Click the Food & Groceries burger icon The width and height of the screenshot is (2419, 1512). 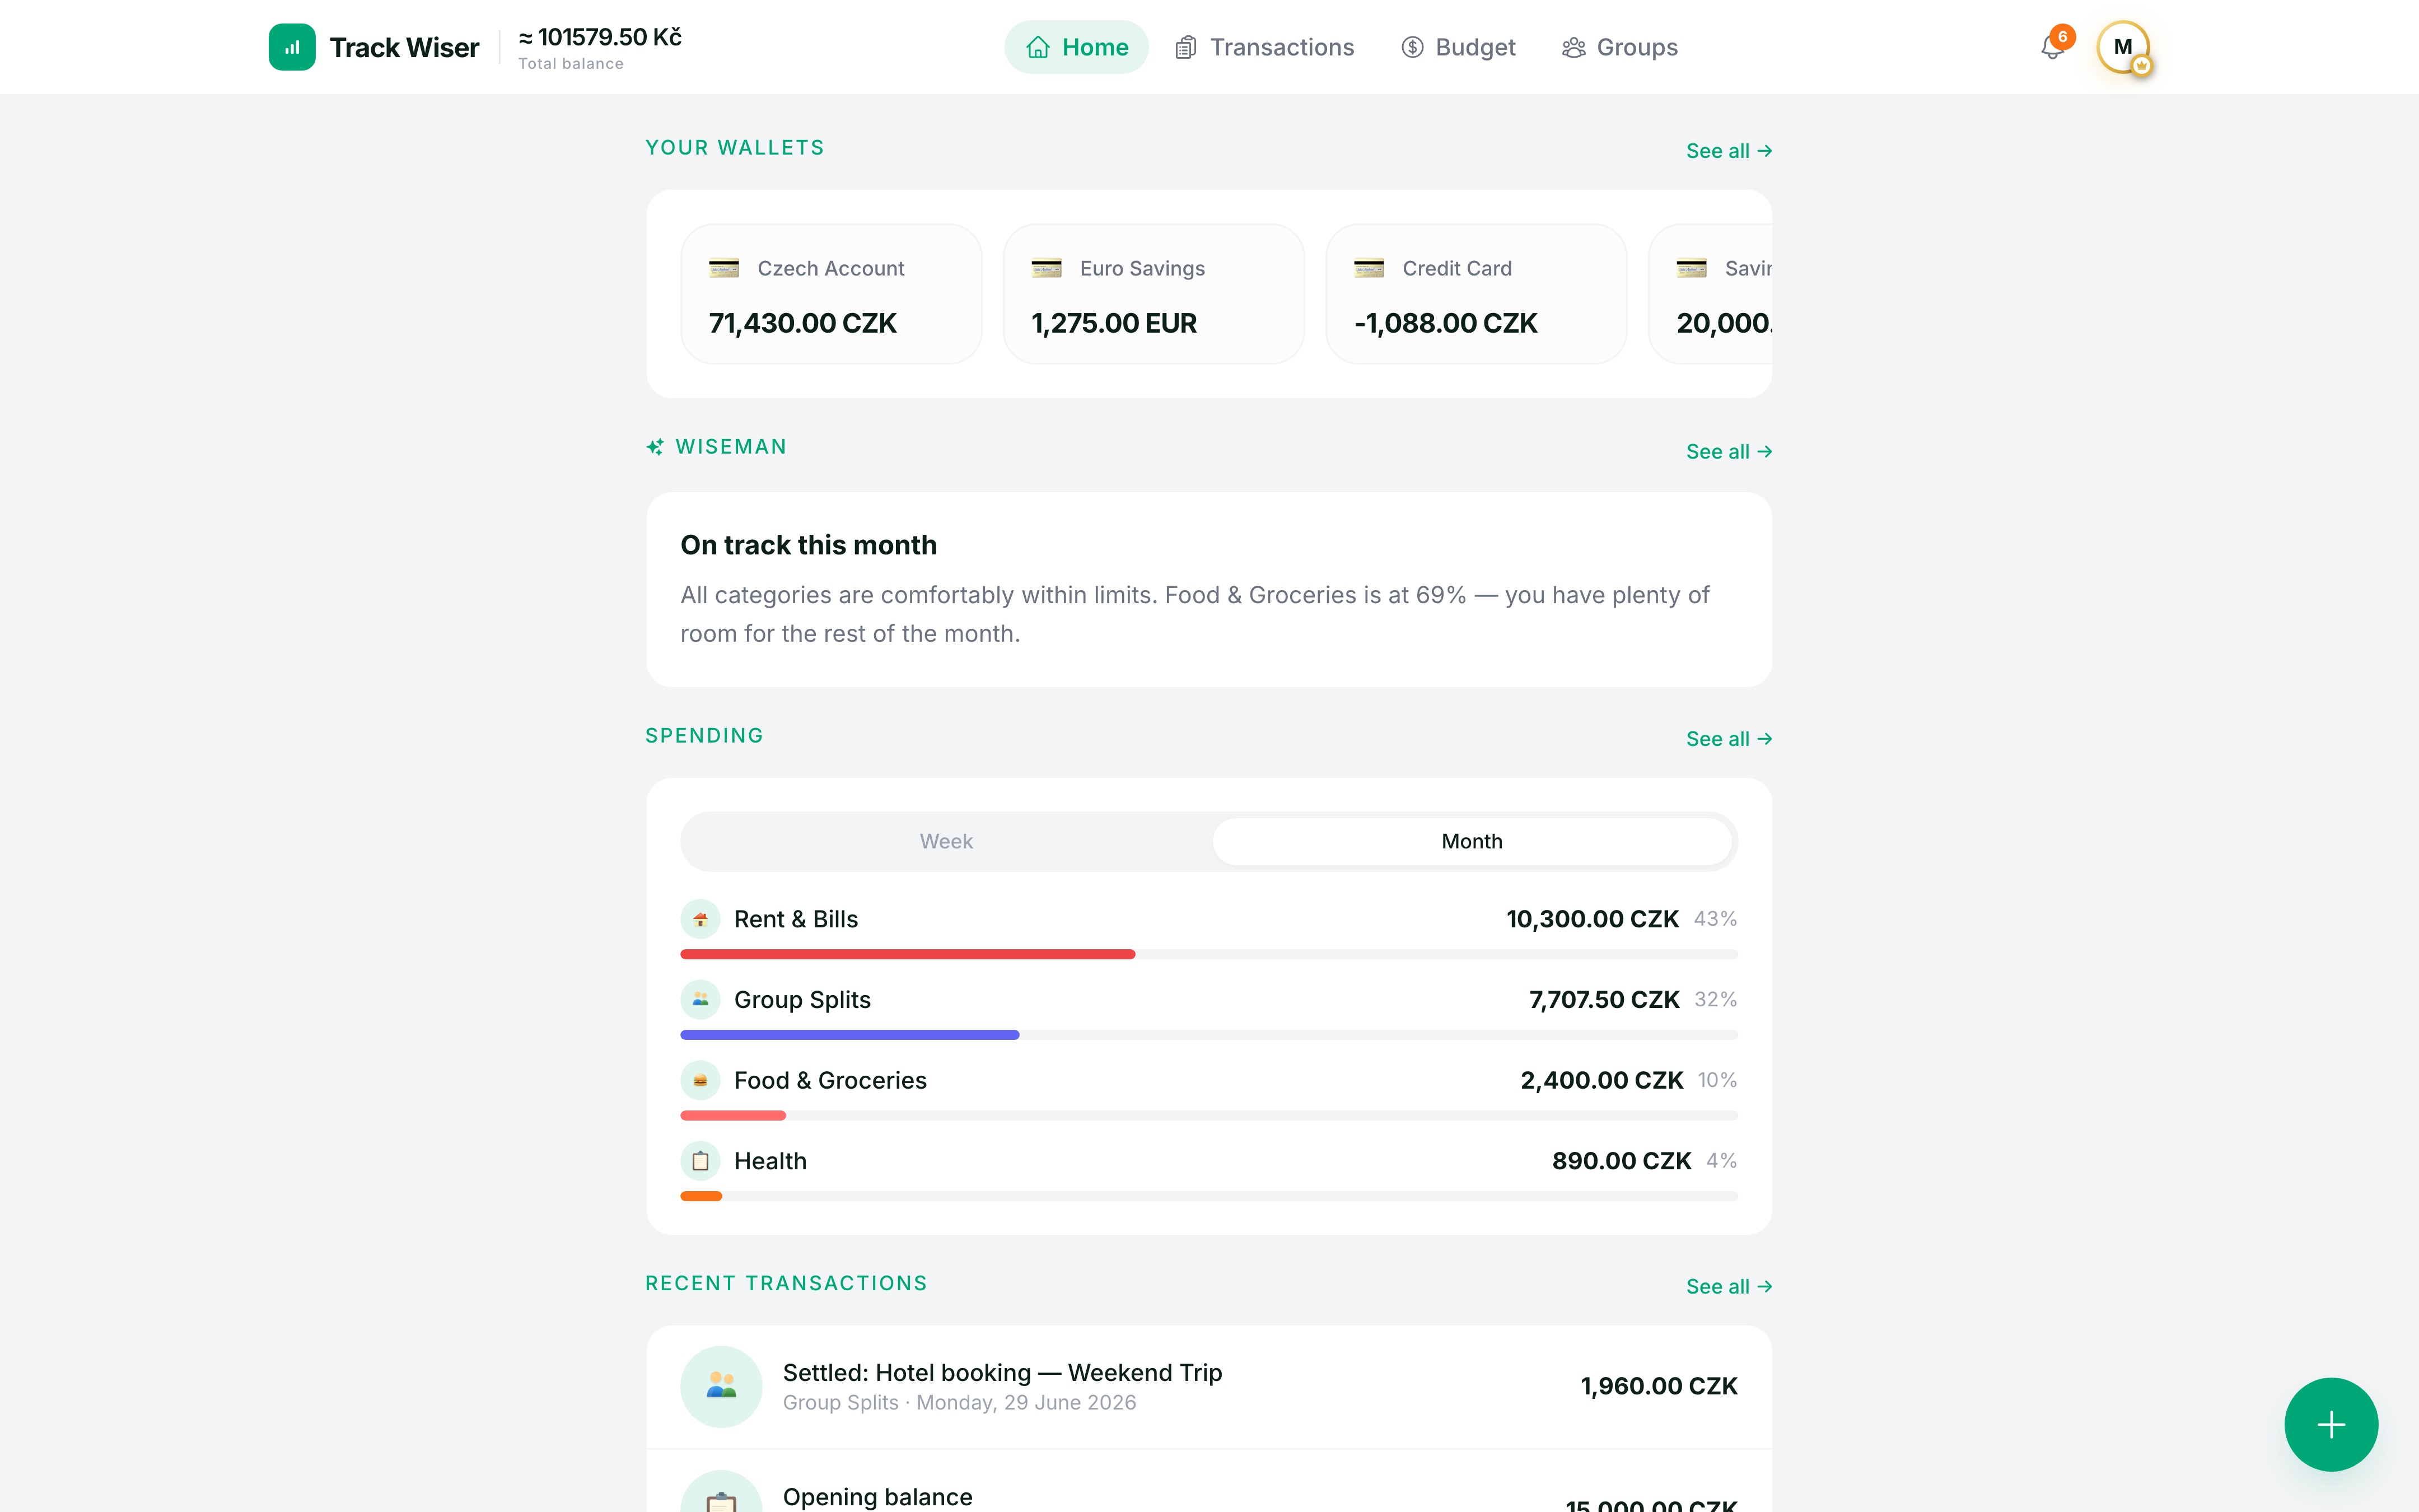click(x=701, y=1080)
